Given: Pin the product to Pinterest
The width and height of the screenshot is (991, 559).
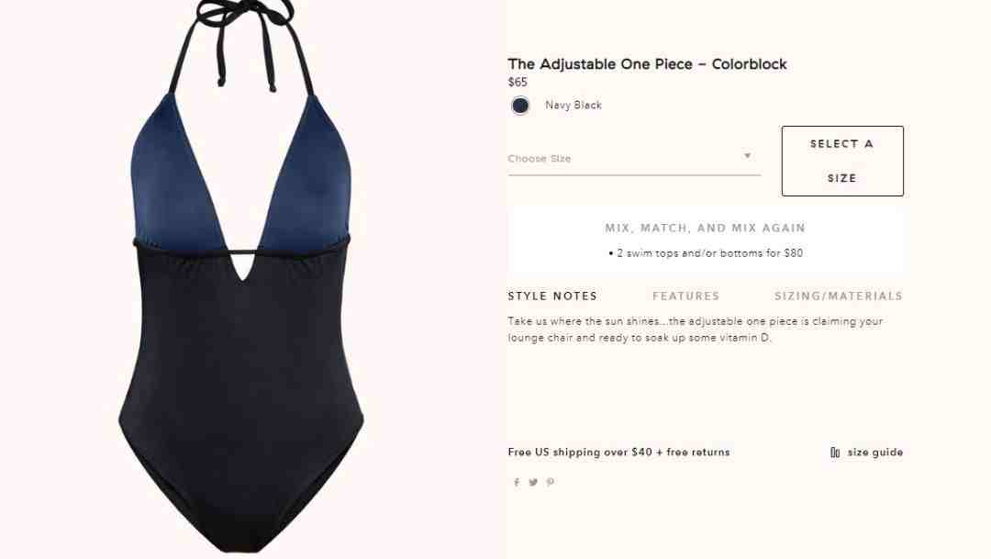Looking at the screenshot, I should (551, 483).
